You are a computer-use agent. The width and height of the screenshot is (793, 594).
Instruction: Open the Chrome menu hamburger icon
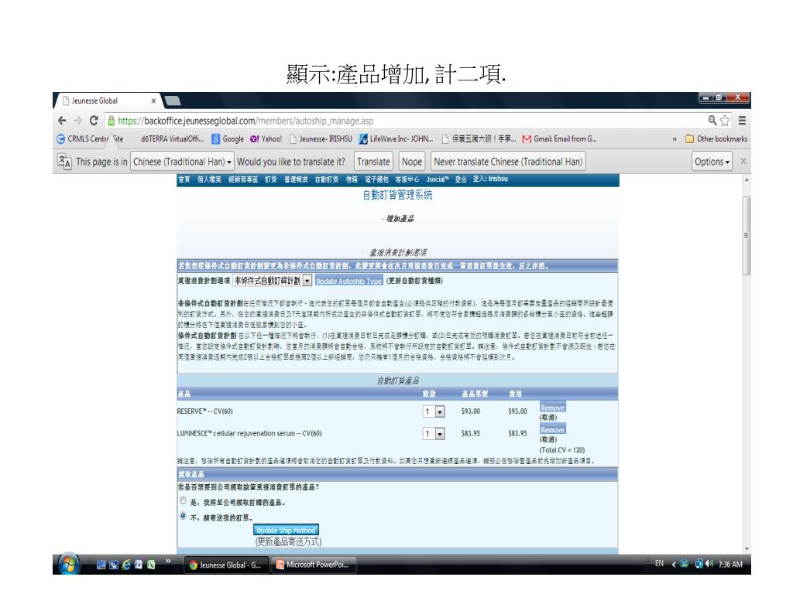(x=742, y=120)
